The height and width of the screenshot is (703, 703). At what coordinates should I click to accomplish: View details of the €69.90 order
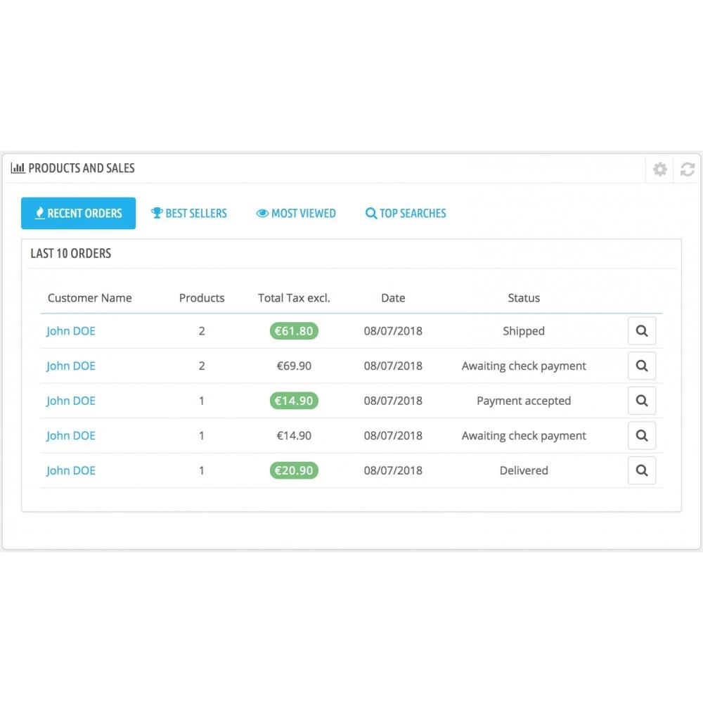point(642,366)
